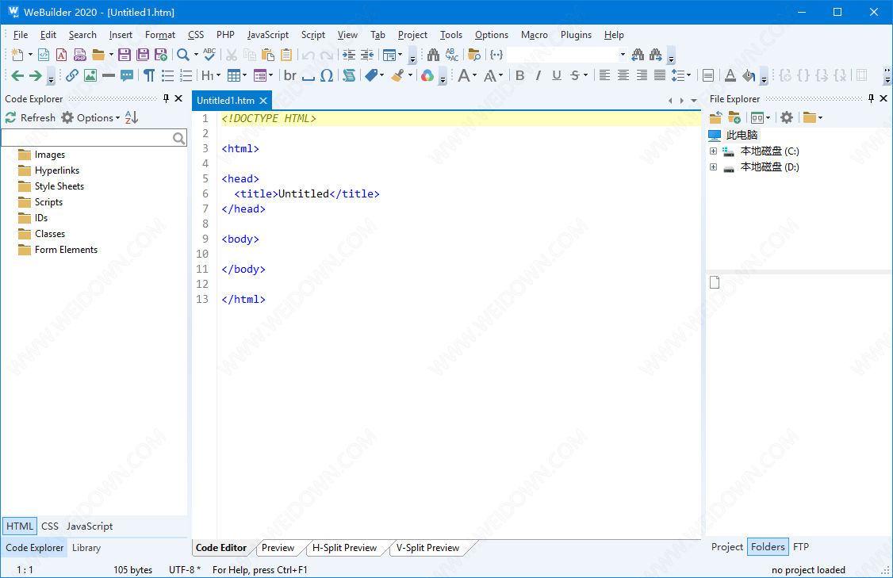Show JavaScript in Code Explorer
This screenshot has width=893, height=578.
coord(90,526)
